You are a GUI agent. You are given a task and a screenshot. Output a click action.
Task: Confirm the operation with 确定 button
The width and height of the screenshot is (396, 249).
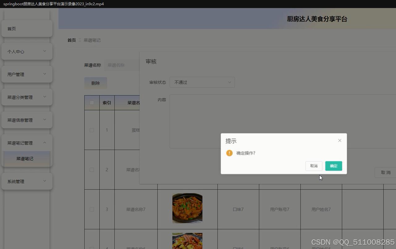[x=333, y=166]
